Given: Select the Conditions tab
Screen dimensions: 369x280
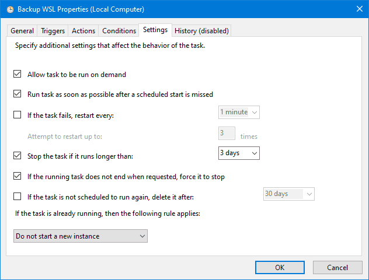Looking at the screenshot, I should point(118,31).
